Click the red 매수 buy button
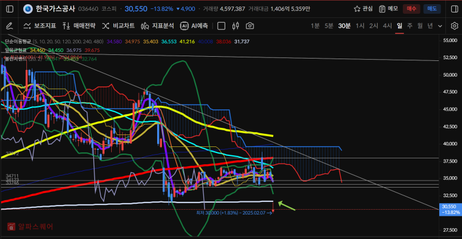Viewport: 462px width, 239px height. (x=411, y=9)
